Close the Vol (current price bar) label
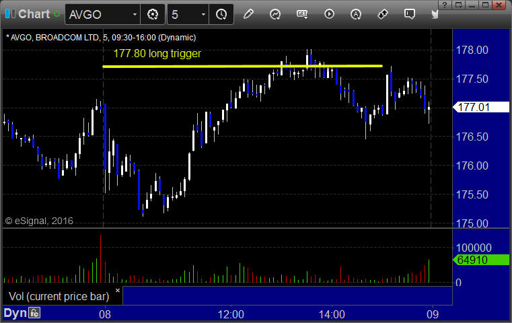This screenshot has height=323, width=512. point(118,290)
